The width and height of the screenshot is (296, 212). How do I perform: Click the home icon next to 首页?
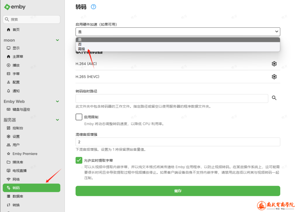click(9, 29)
